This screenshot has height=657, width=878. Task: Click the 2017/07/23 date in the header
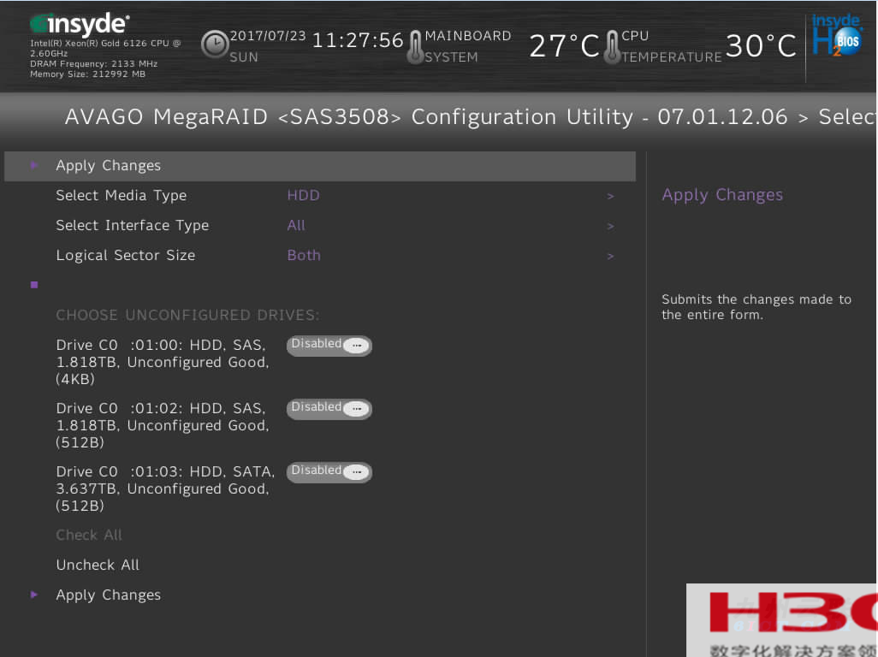point(268,36)
